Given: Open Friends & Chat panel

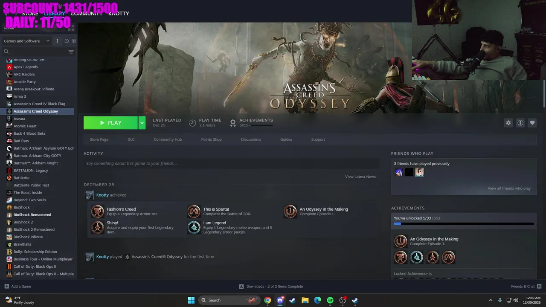Looking at the screenshot, I should [526, 287].
